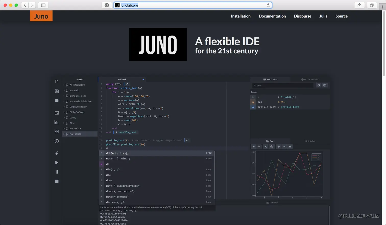The height and width of the screenshot is (225, 386).
Task: Click the previous plot arrow icon
Action: 254,147
